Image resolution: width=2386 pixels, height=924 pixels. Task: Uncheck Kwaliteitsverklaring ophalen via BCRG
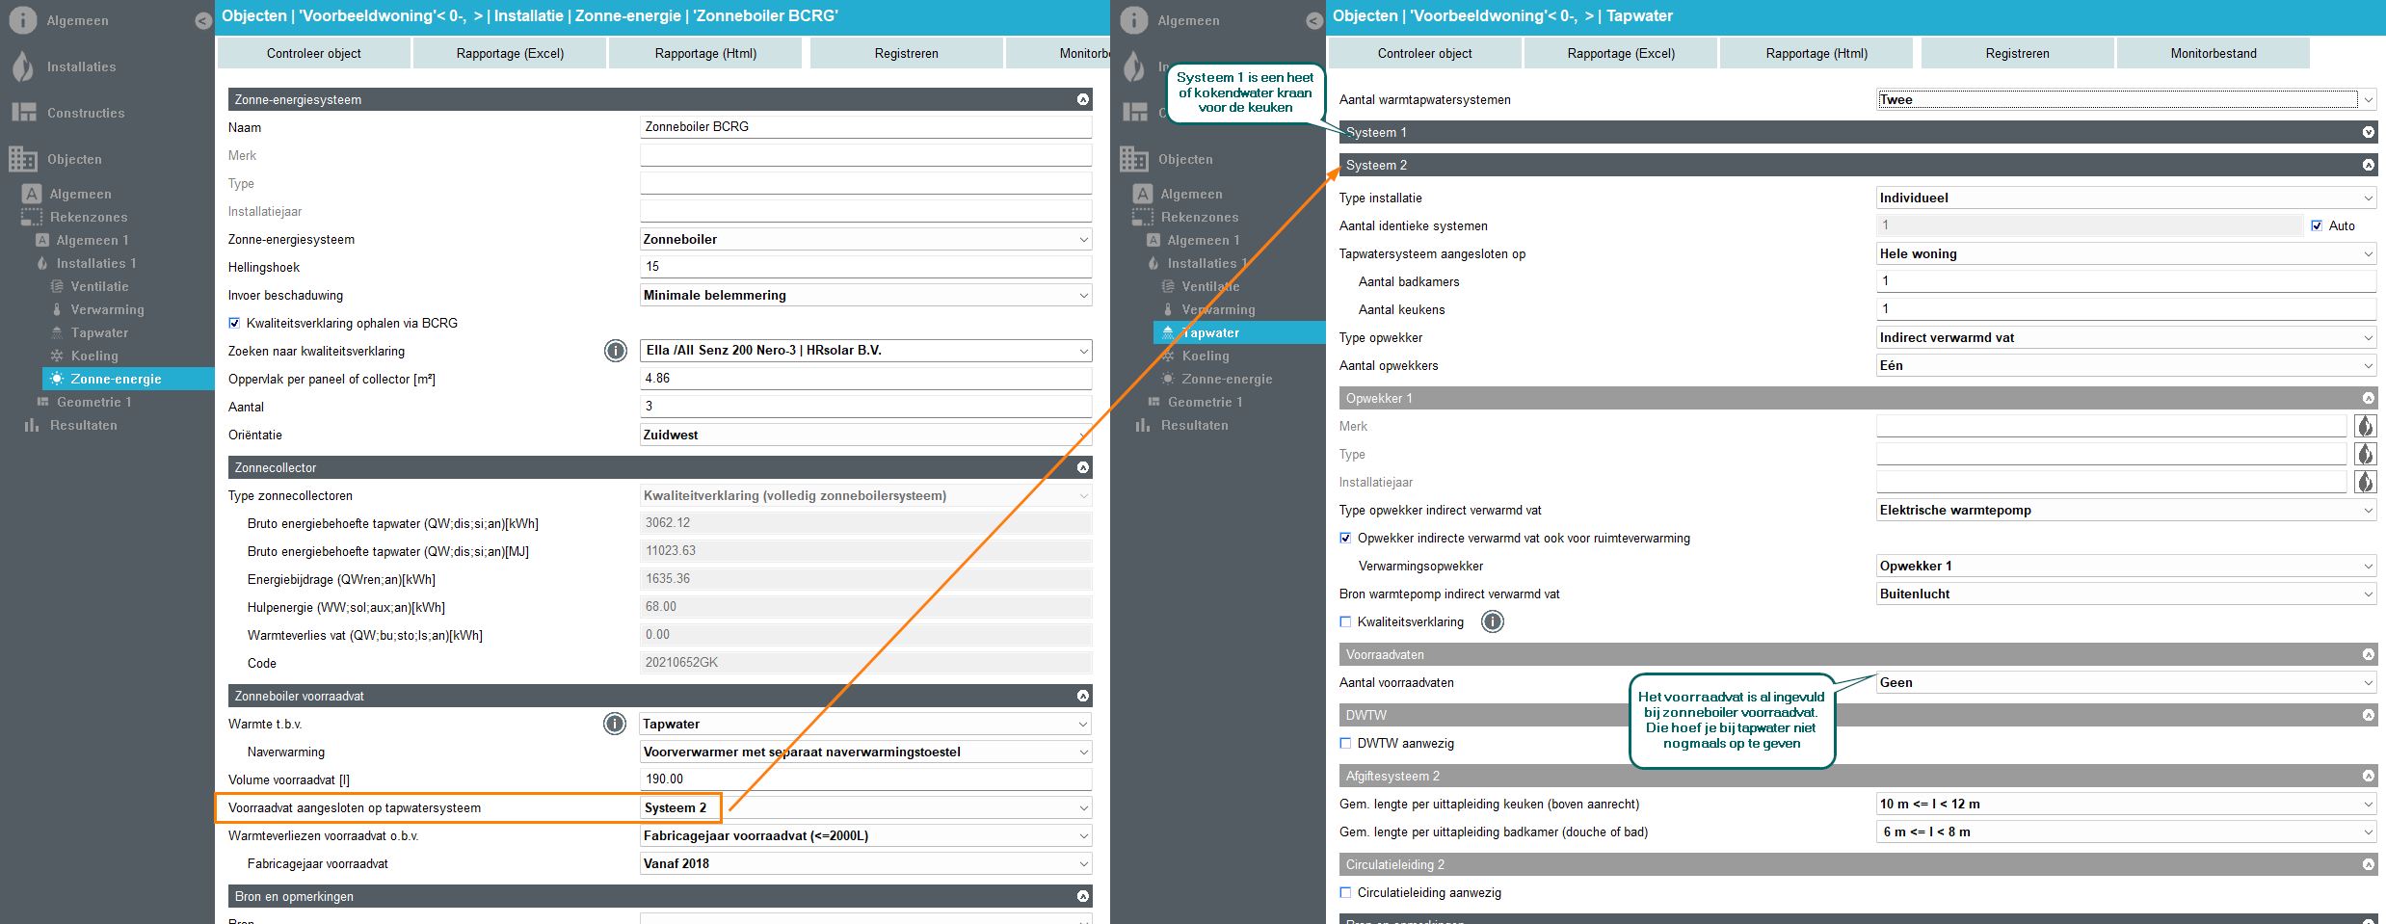(x=234, y=324)
